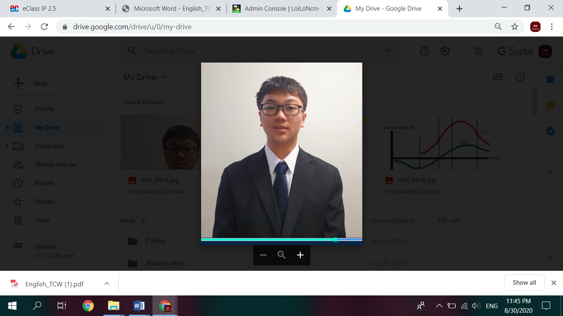The image size is (563, 316).
Task: Open English_TCW (1).pdf download options arrow
Action: pyautogui.click(x=107, y=283)
